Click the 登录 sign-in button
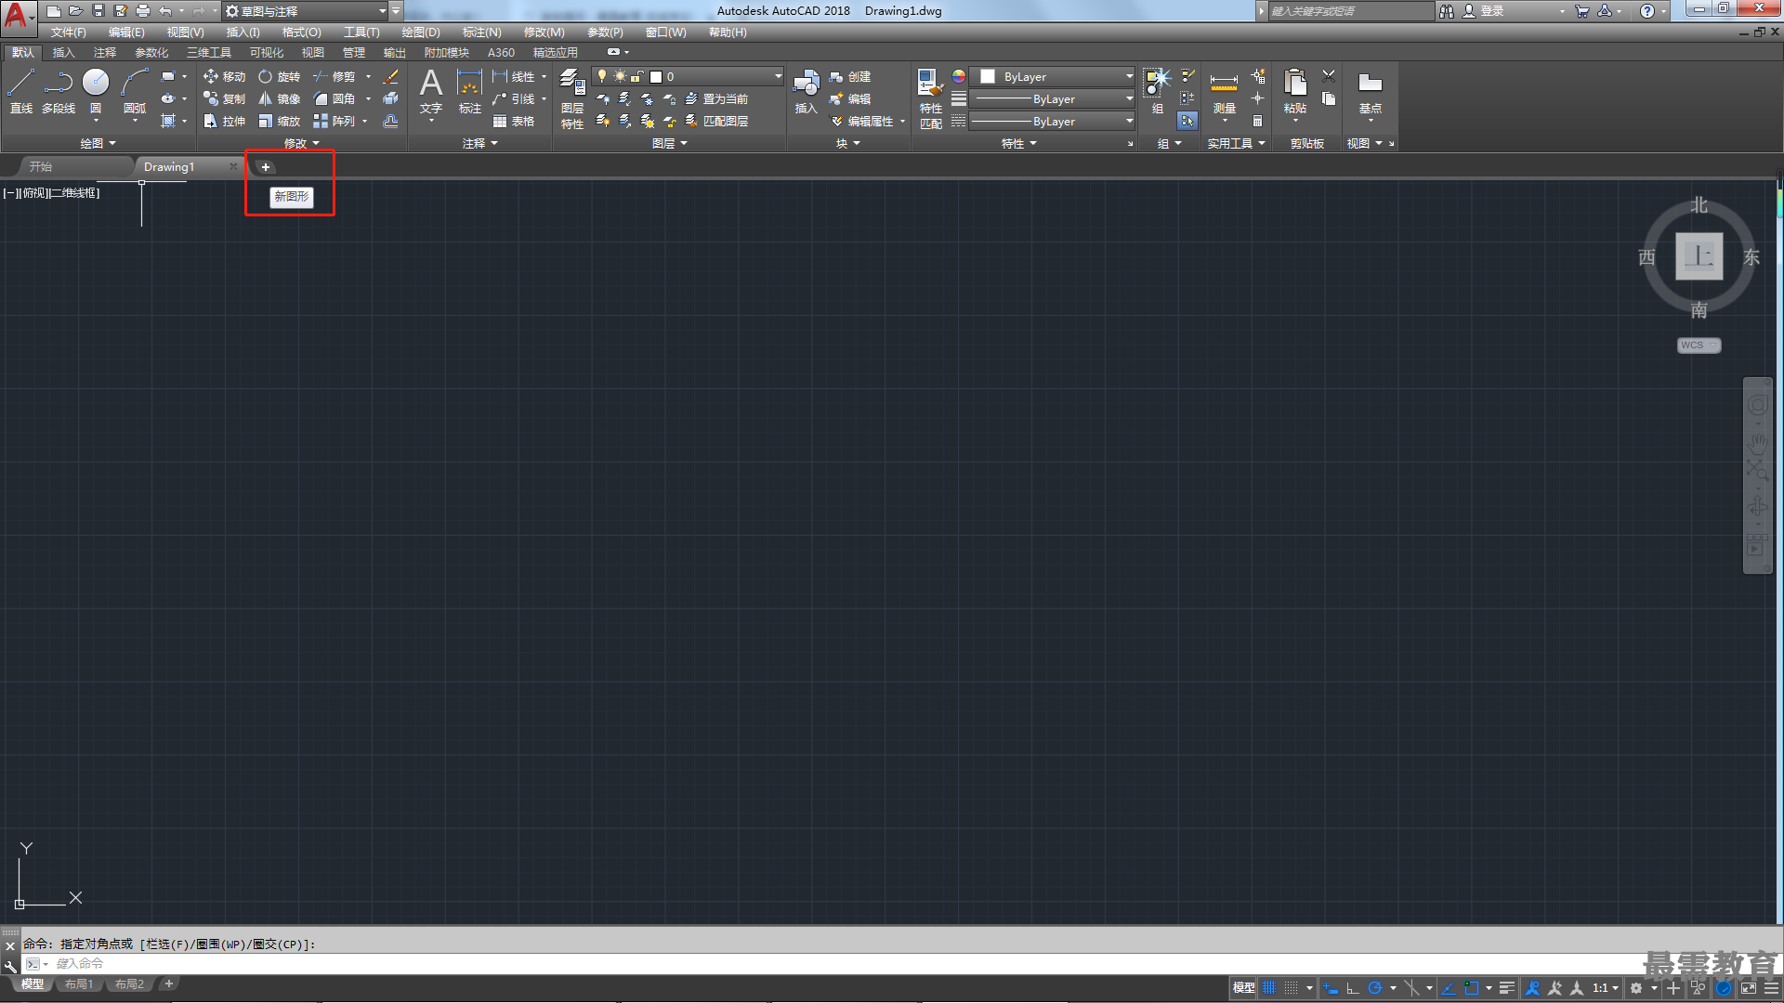Image resolution: width=1784 pixels, height=1003 pixels. (x=1483, y=11)
